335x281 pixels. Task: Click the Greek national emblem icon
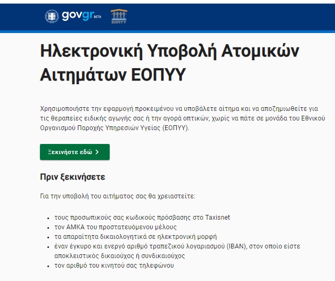[x=52, y=17]
